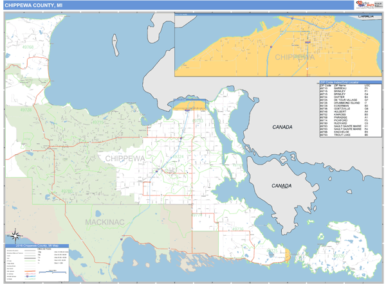
Task: Click the 'CHIPPEWA COUNTY, MI' title bar
Action: (178, 5)
